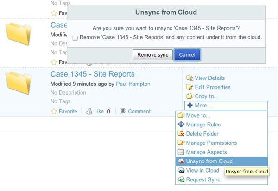Image resolution: width=278 pixels, height=191 pixels.
Task: Click the Manage Rules arrows icon
Action: [x=181, y=125]
